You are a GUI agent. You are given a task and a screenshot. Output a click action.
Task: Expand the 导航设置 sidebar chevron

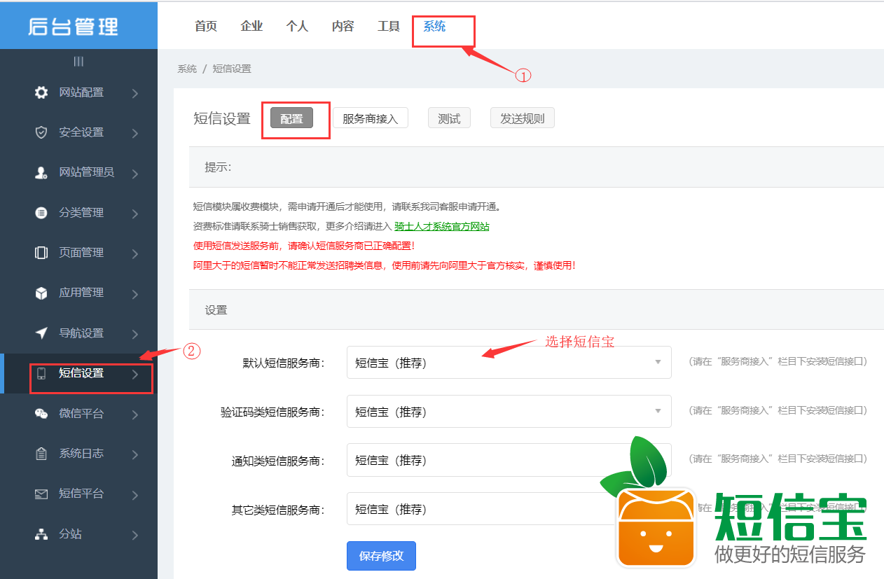click(x=134, y=334)
